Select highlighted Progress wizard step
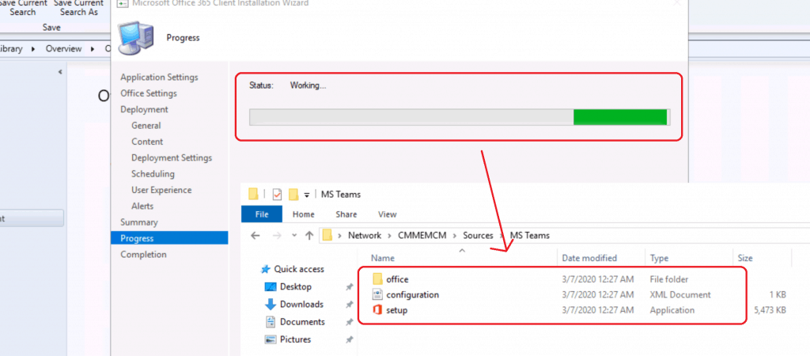Image resolution: width=810 pixels, height=356 pixels. coord(169,238)
